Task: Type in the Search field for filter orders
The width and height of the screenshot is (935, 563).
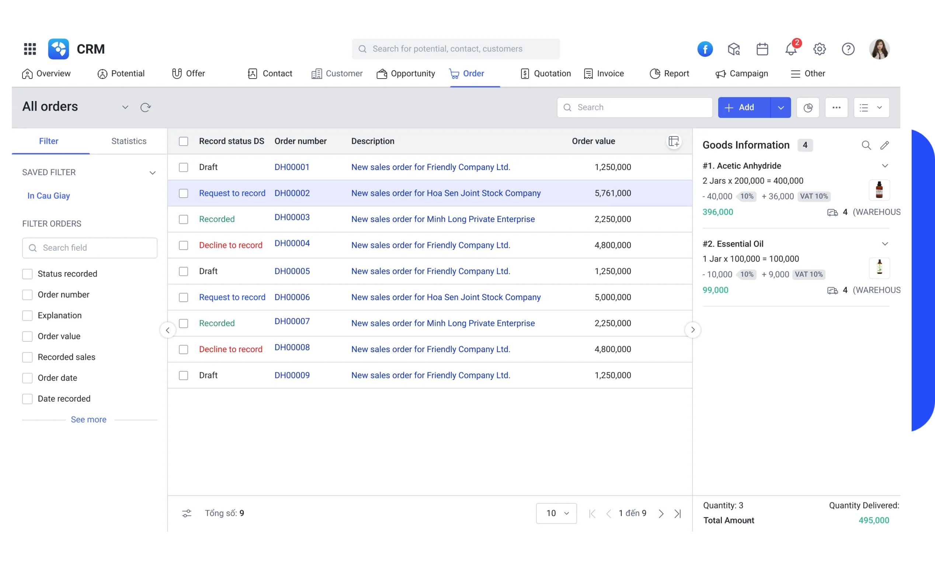Action: [90, 248]
